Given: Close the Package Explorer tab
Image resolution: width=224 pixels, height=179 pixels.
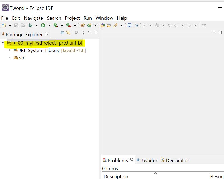Looking at the screenshot, I should pos(46,34).
